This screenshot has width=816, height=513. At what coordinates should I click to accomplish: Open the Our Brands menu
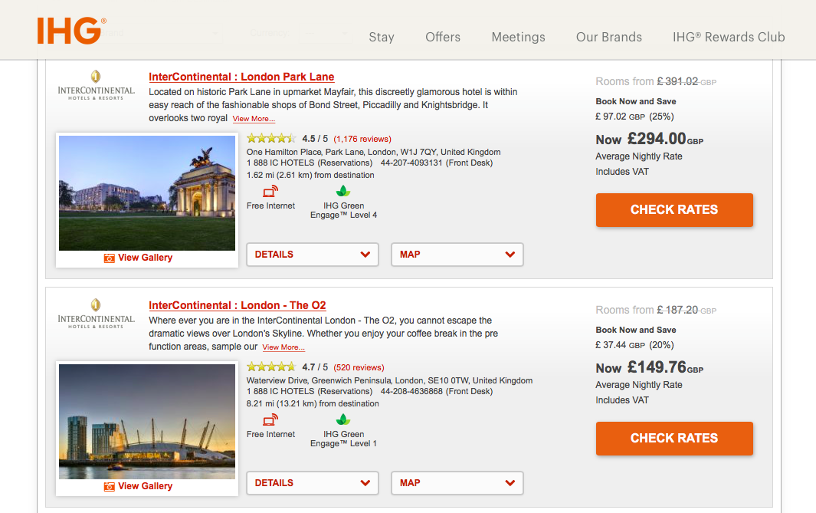(x=609, y=37)
